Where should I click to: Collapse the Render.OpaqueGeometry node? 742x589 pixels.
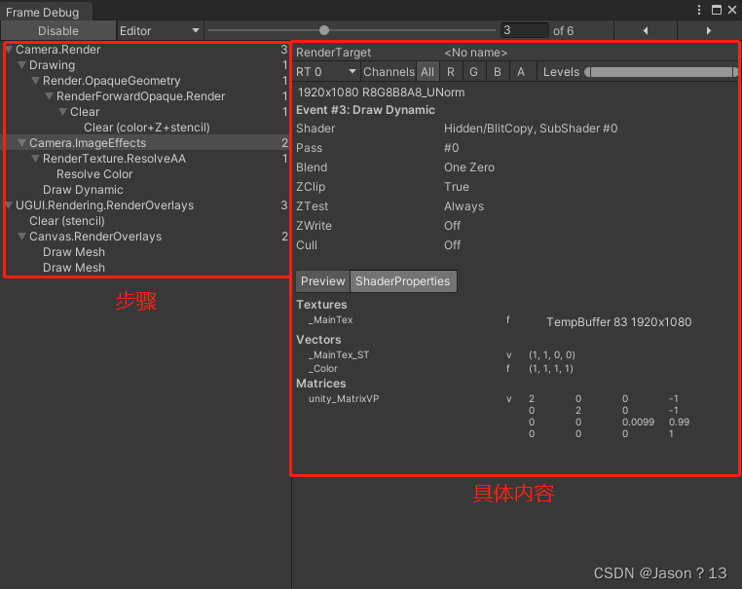pos(35,81)
